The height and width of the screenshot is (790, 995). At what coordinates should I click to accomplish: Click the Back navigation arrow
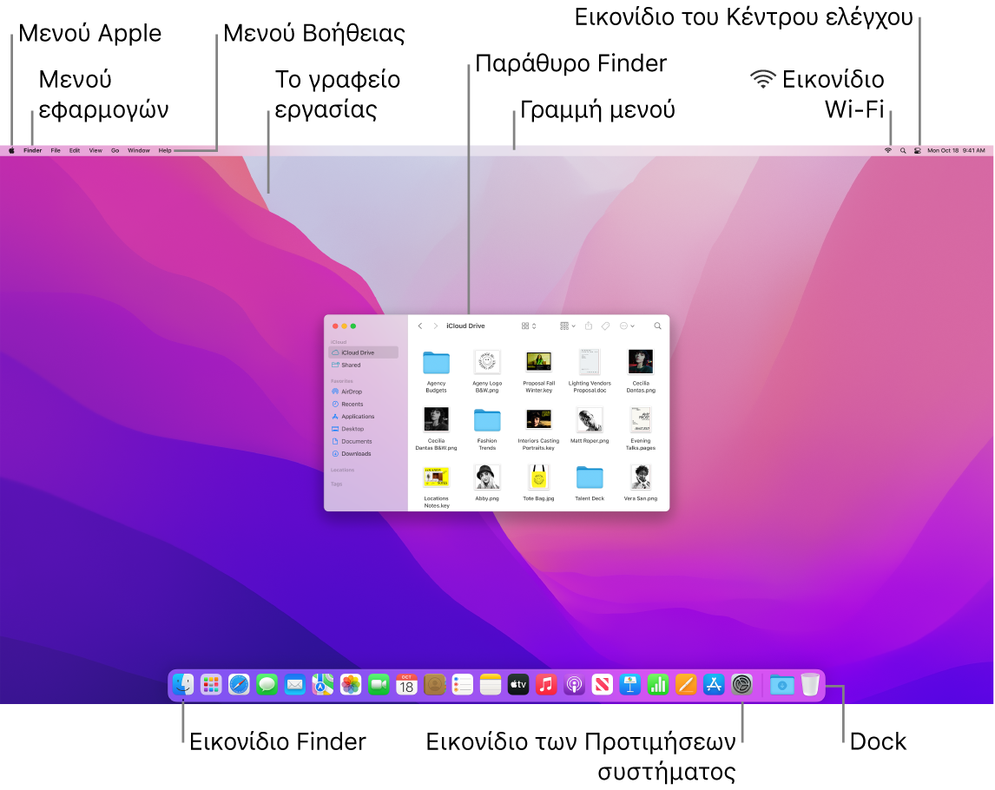click(x=421, y=326)
